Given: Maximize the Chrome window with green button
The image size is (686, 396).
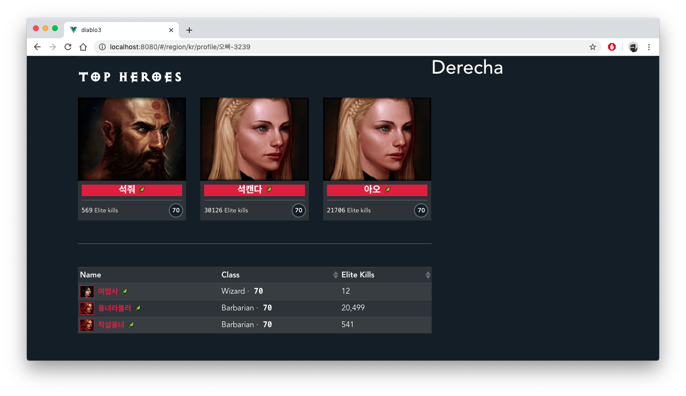Looking at the screenshot, I should [x=55, y=28].
